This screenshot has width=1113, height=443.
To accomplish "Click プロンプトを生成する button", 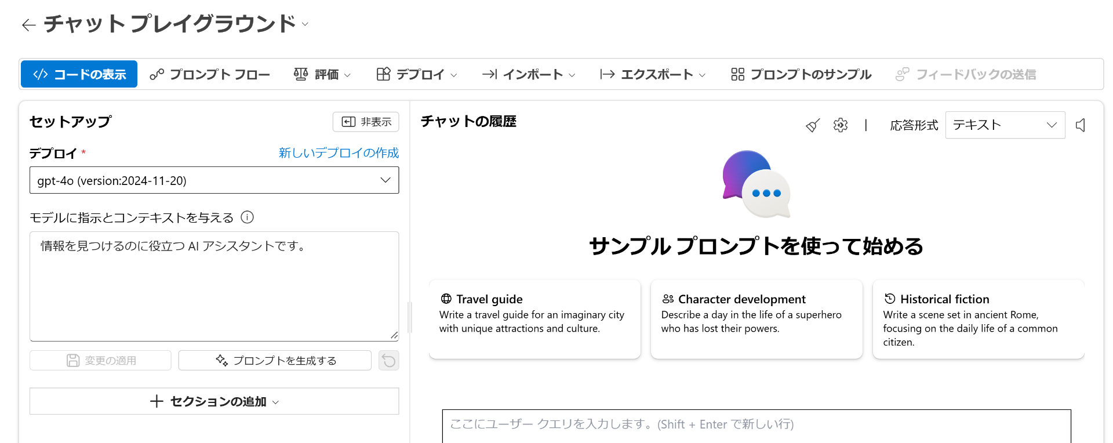I will click(x=275, y=361).
